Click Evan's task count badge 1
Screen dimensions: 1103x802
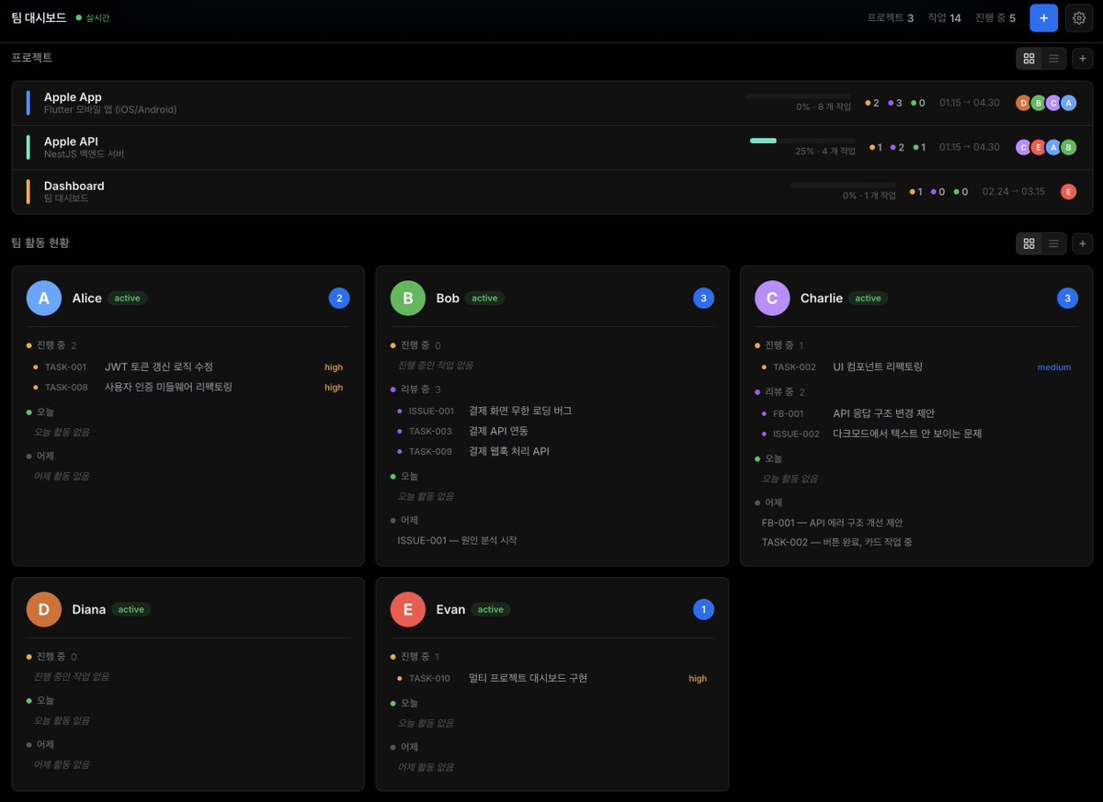(703, 609)
